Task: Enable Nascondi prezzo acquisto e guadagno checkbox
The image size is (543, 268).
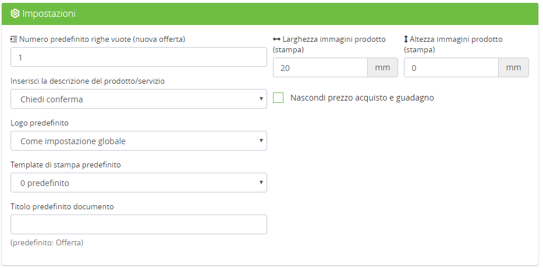Action: pyautogui.click(x=279, y=98)
